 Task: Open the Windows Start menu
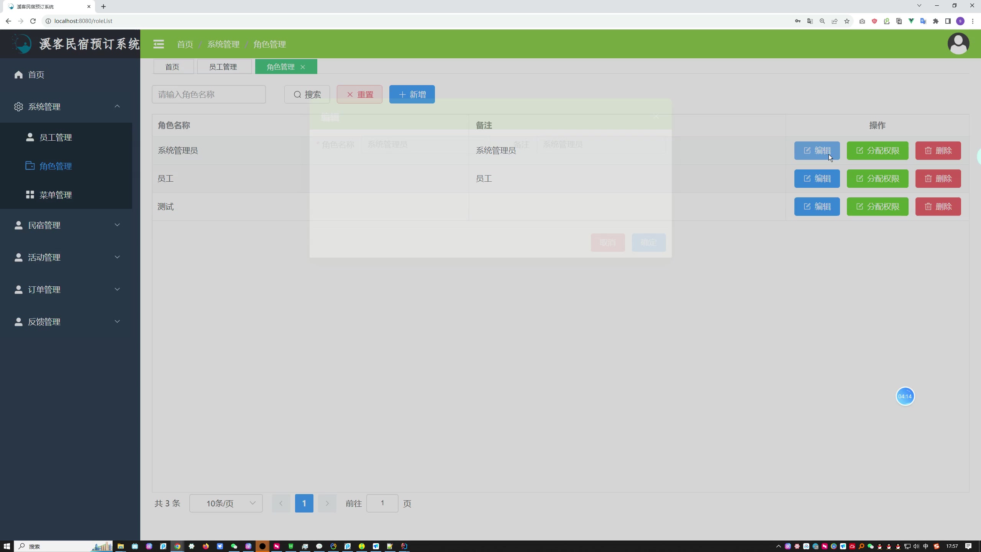coord(7,546)
